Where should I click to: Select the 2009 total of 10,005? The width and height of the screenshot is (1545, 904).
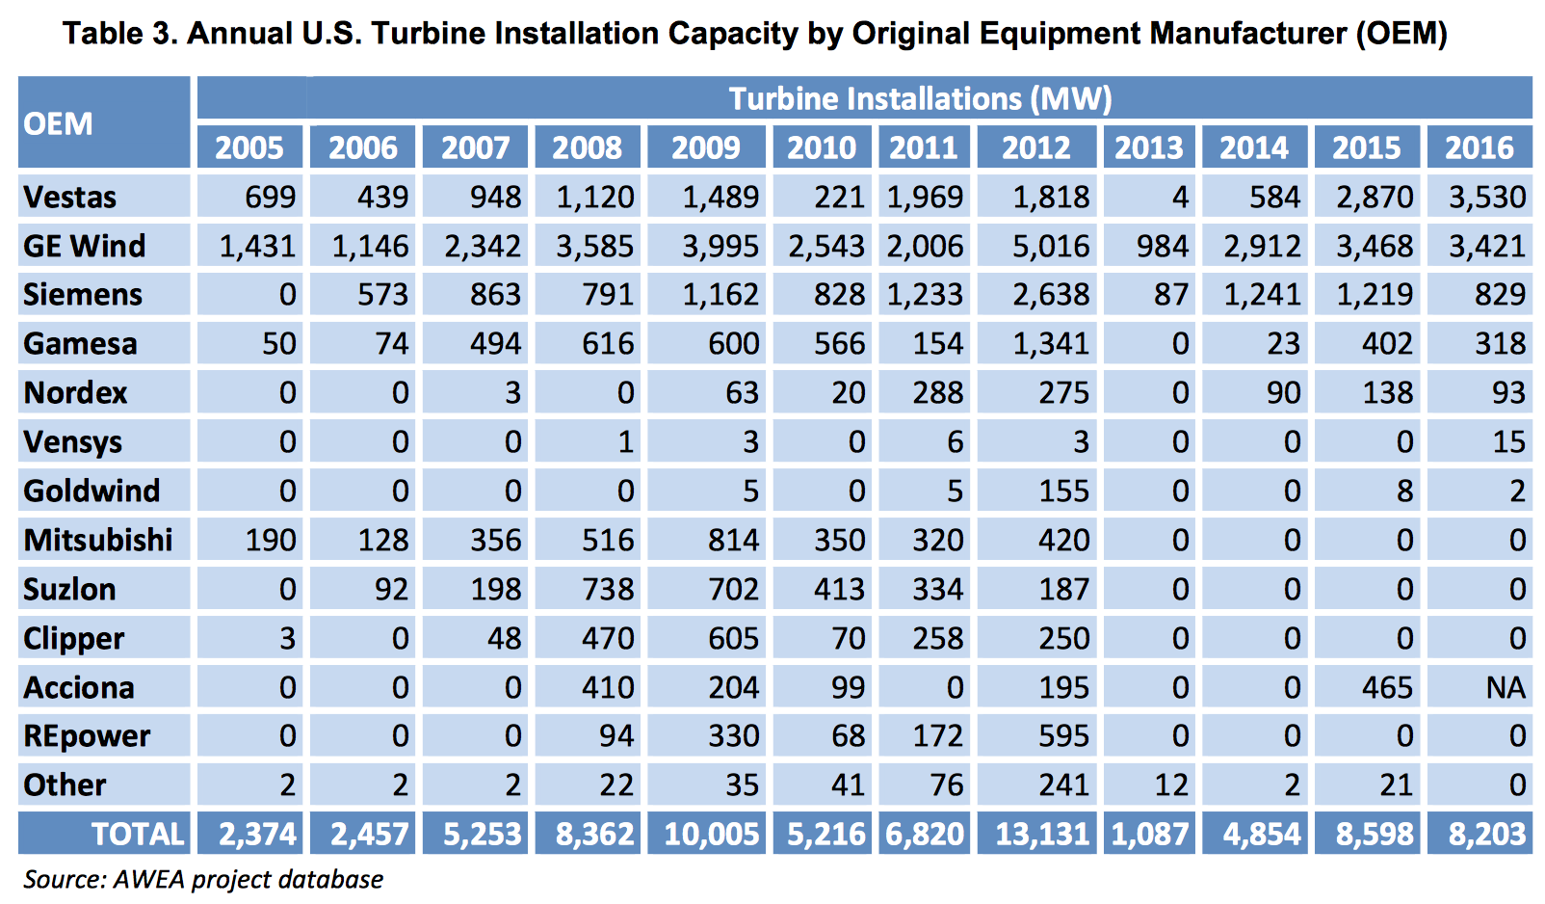pos(711,834)
